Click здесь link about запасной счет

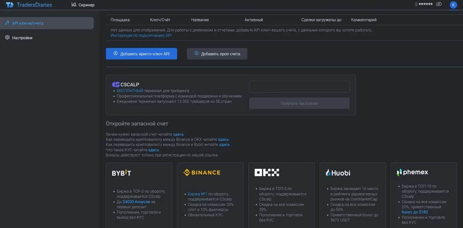tap(178, 134)
